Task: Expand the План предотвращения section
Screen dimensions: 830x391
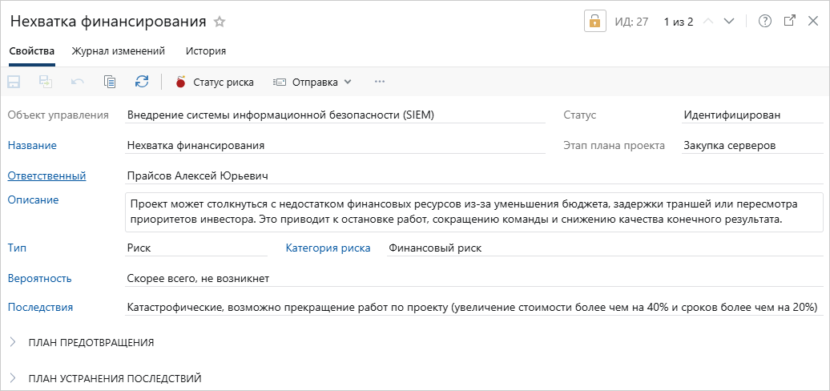Action: (x=91, y=343)
